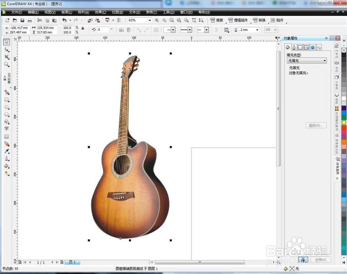Select the Shape edit tool

[7, 50]
